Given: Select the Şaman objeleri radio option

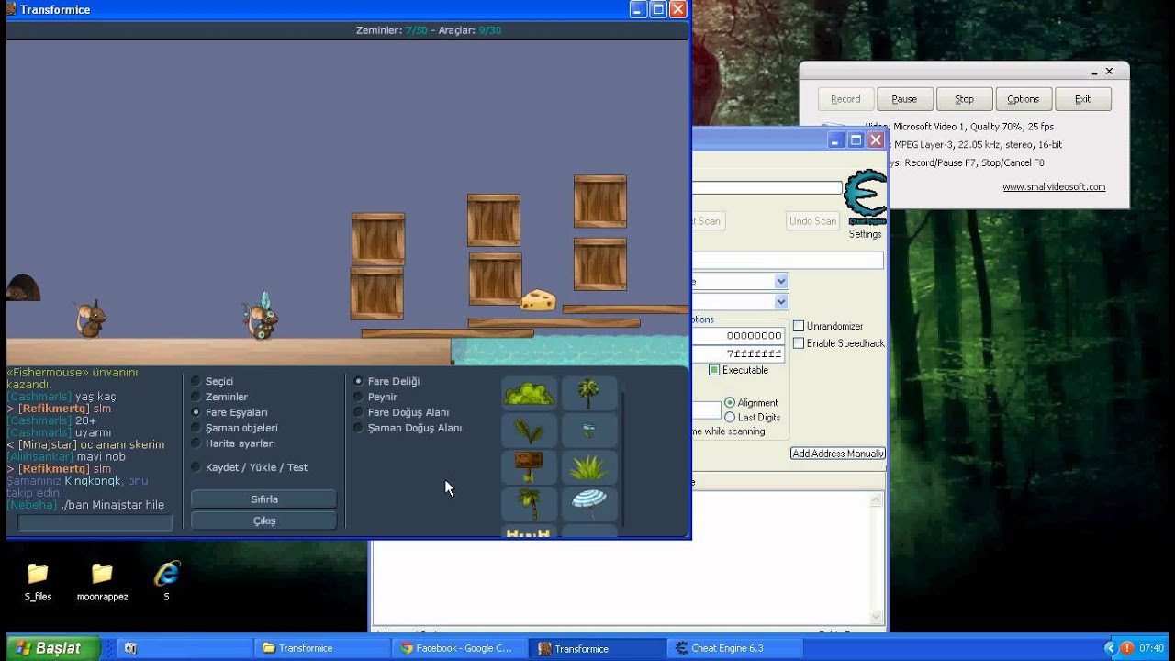Looking at the screenshot, I should coord(196,428).
